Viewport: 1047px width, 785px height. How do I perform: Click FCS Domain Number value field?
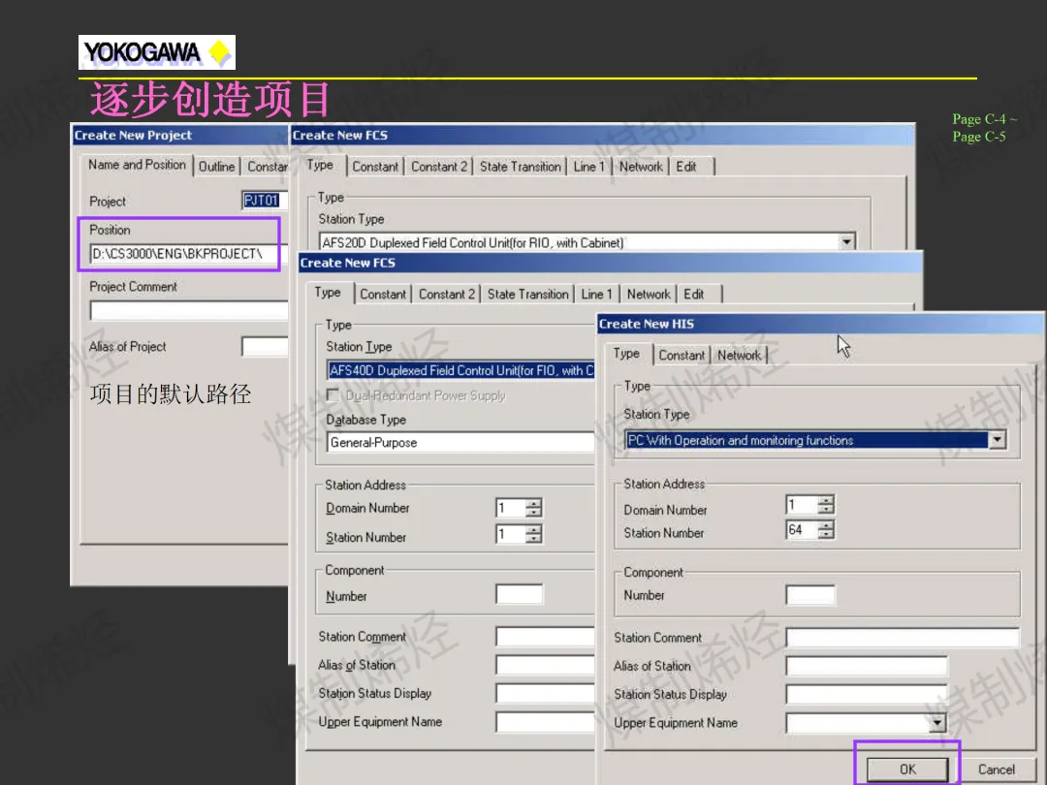coord(510,508)
